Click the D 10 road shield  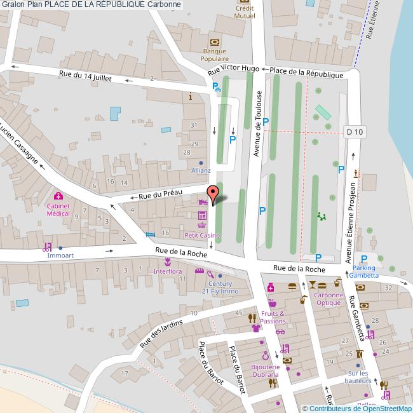[x=355, y=132]
